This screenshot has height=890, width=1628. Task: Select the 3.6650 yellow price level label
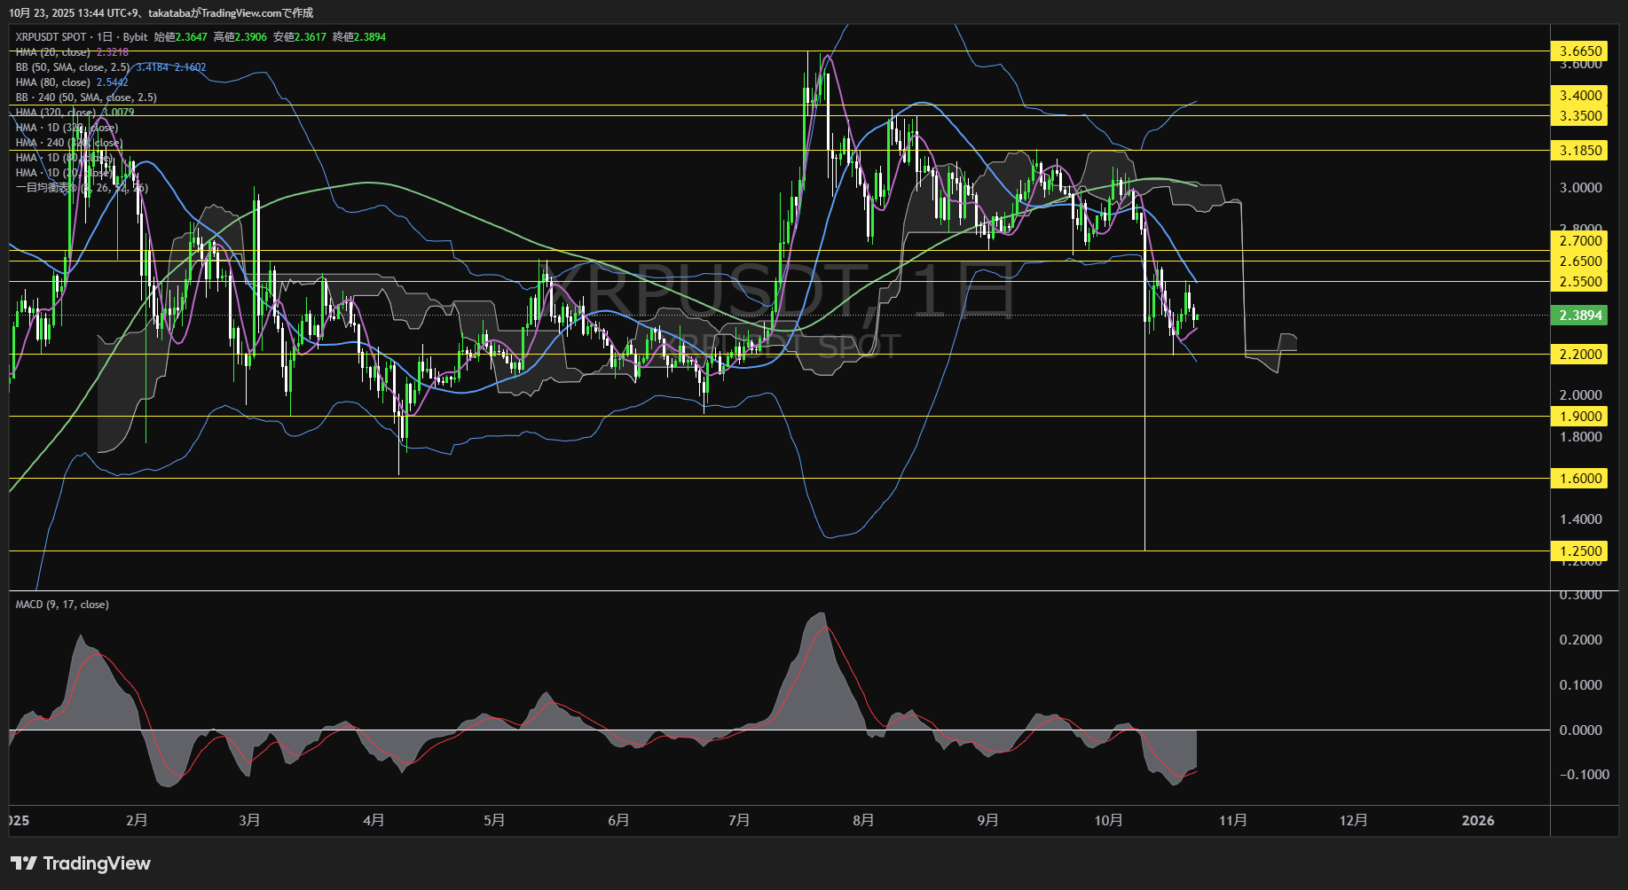coord(1580,51)
